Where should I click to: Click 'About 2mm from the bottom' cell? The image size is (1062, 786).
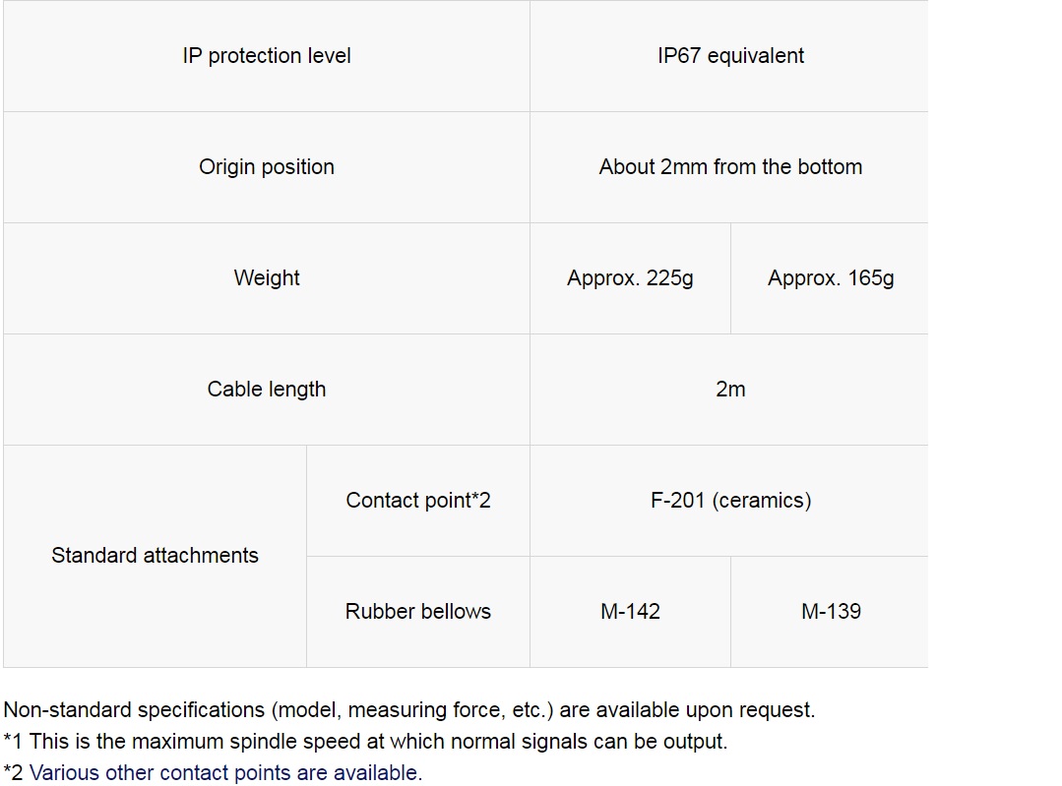click(728, 167)
